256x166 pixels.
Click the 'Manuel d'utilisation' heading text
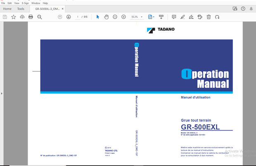click(196, 98)
